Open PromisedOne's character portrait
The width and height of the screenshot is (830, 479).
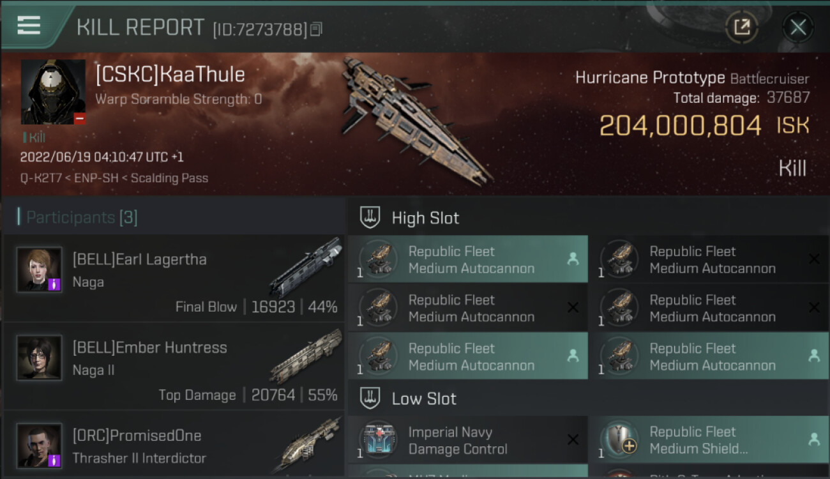click(x=39, y=445)
